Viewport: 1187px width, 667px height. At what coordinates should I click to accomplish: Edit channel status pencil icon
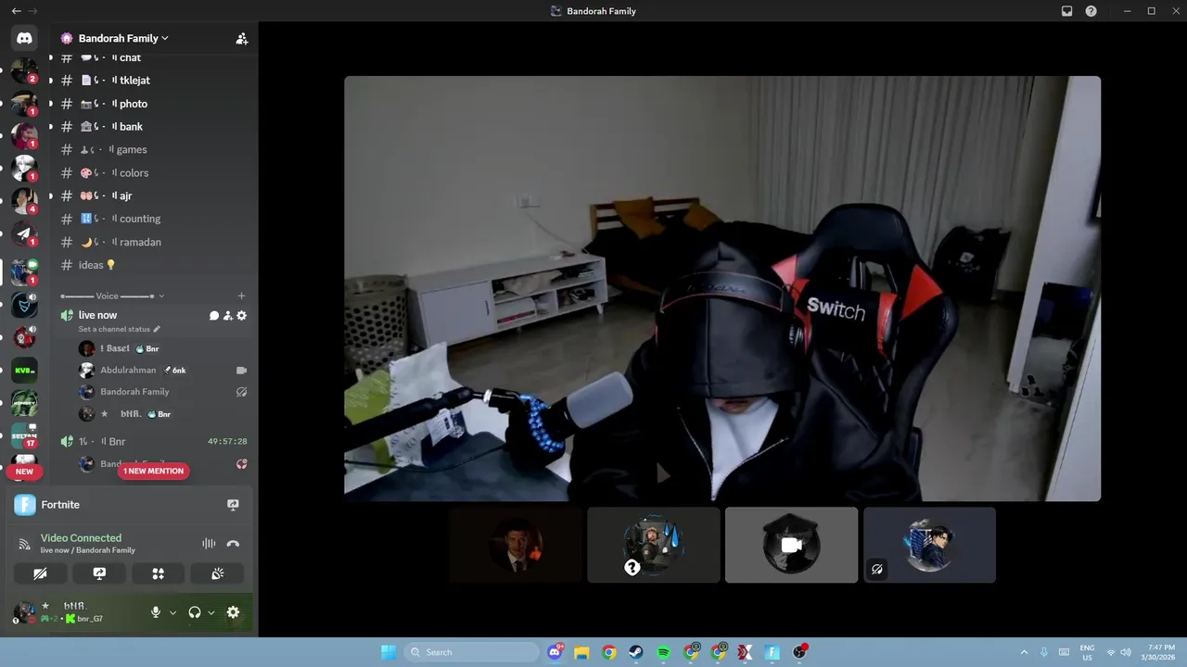tap(157, 329)
